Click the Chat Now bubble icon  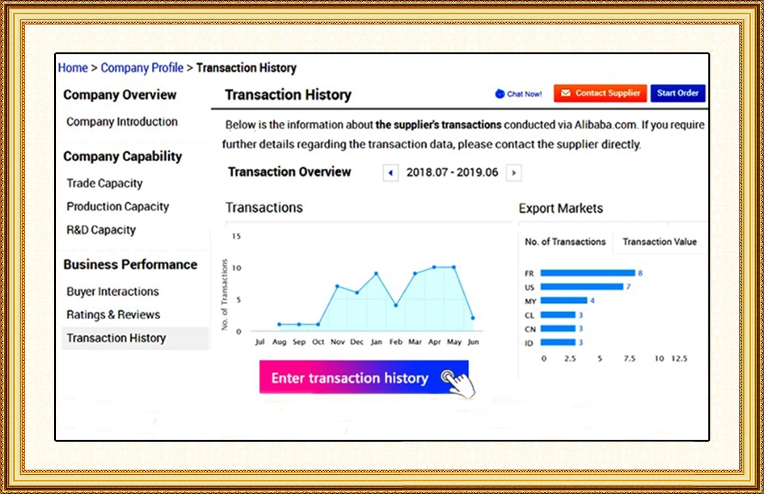pos(500,94)
